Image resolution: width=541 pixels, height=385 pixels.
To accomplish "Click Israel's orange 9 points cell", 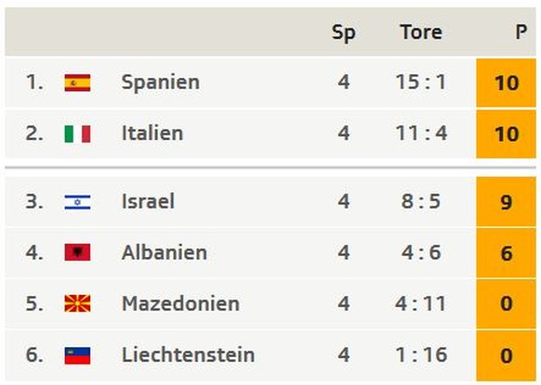I will tap(506, 202).
